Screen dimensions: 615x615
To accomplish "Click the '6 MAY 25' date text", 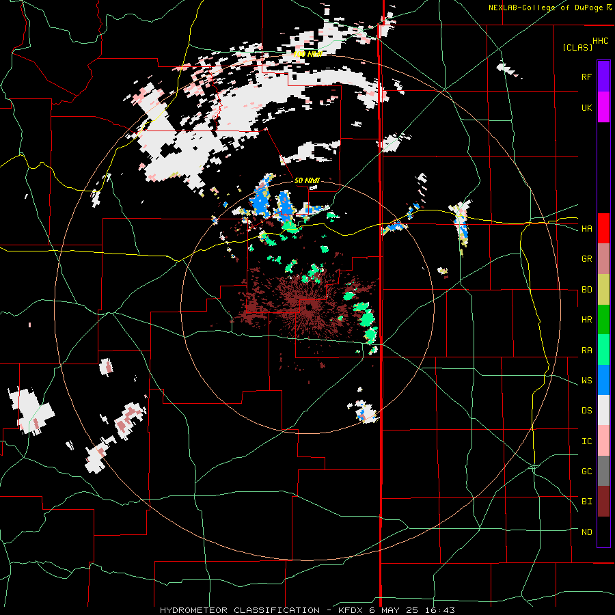I will click(x=394, y=610).
